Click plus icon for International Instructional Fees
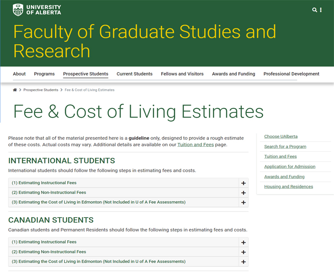The width and height of the screenshot is (334, 277). coord(244,183)
